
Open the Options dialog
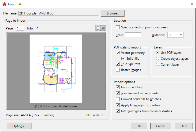(19, 126)
